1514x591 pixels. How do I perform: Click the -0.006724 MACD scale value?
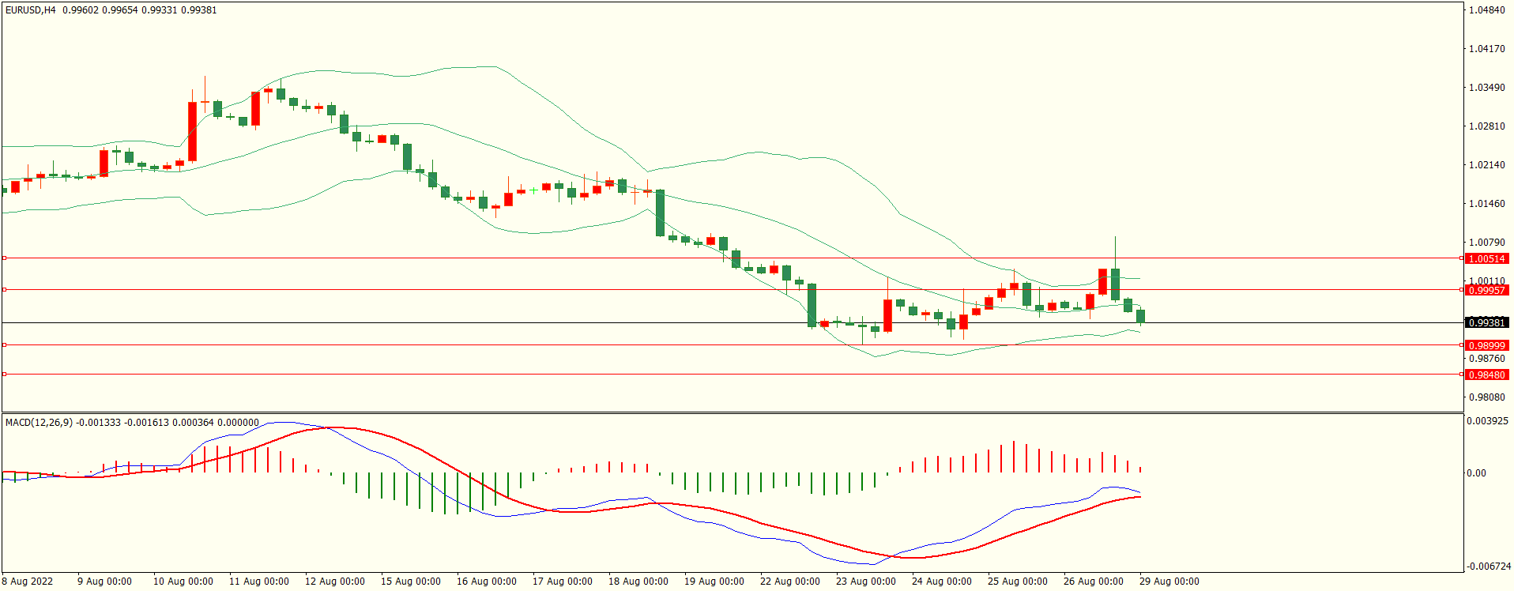tap(1489, 567)
